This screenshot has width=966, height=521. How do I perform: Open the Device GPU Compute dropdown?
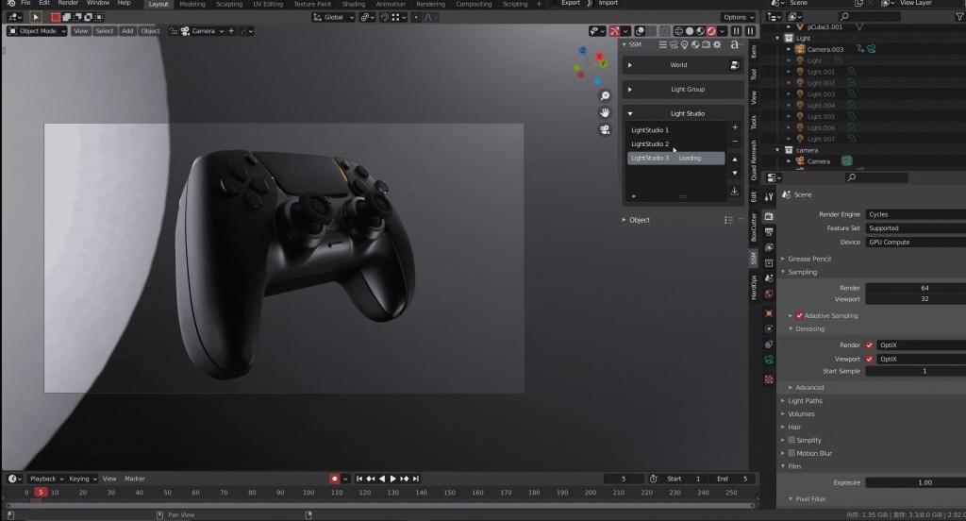(915, 243)
